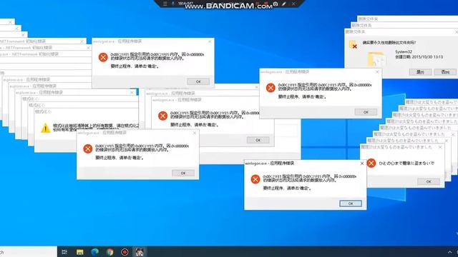Open Bandicam red record taskbar icon

click(125, 252)
